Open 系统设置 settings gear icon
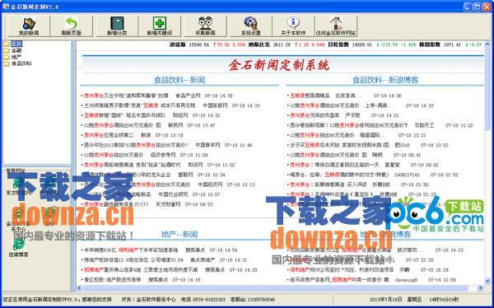This screenshot has height=308, width=494. tap(251, 23)
